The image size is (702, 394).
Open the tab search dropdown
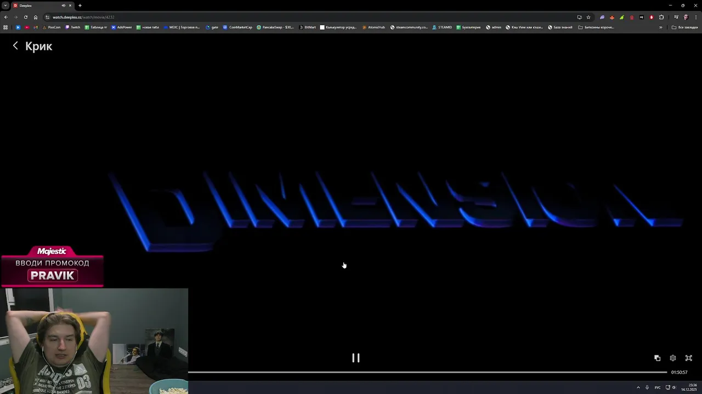(5, 5)
